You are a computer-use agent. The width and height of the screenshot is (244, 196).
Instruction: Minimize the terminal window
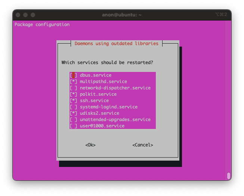point(25,15)
